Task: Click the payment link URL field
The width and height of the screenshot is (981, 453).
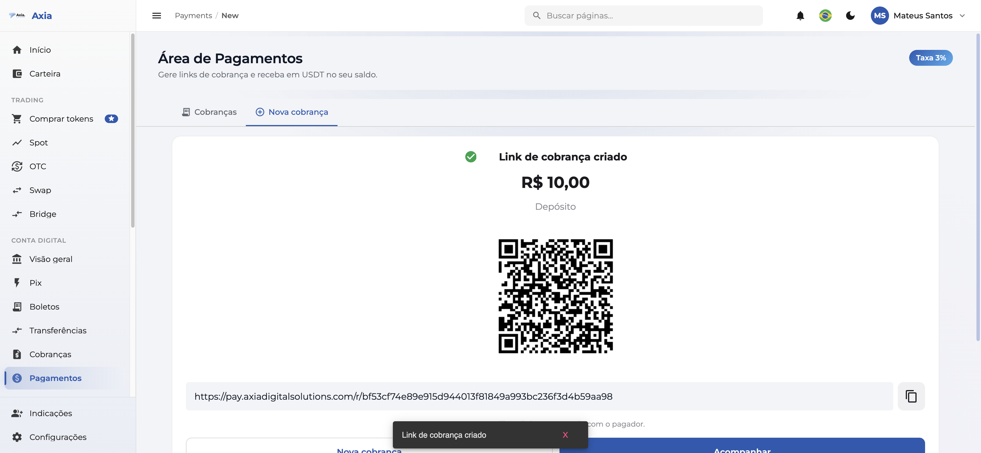Action: [539, 396]
